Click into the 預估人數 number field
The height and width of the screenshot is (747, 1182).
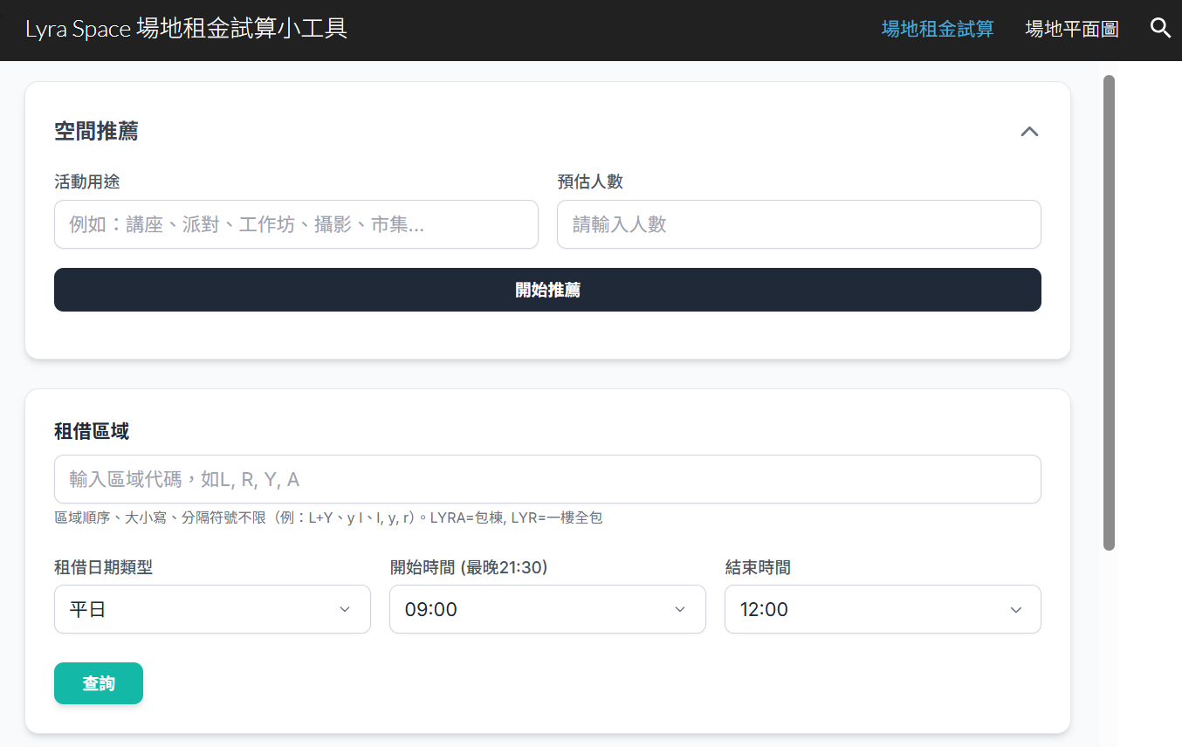[x=798, y=224]
